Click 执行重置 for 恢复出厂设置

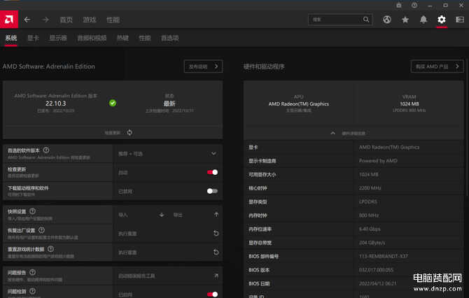pos(127,234)
